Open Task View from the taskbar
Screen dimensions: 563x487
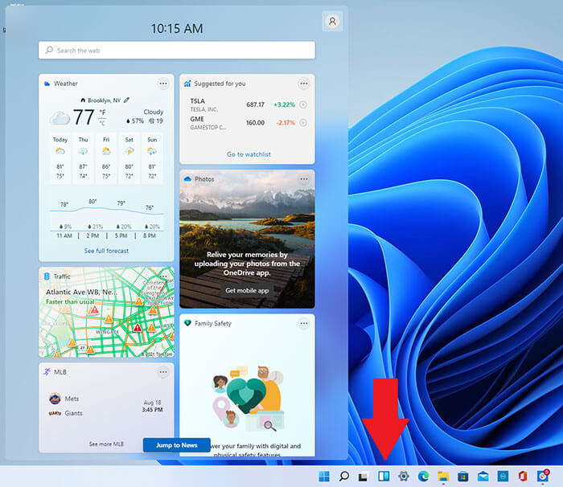coord(364,477)
